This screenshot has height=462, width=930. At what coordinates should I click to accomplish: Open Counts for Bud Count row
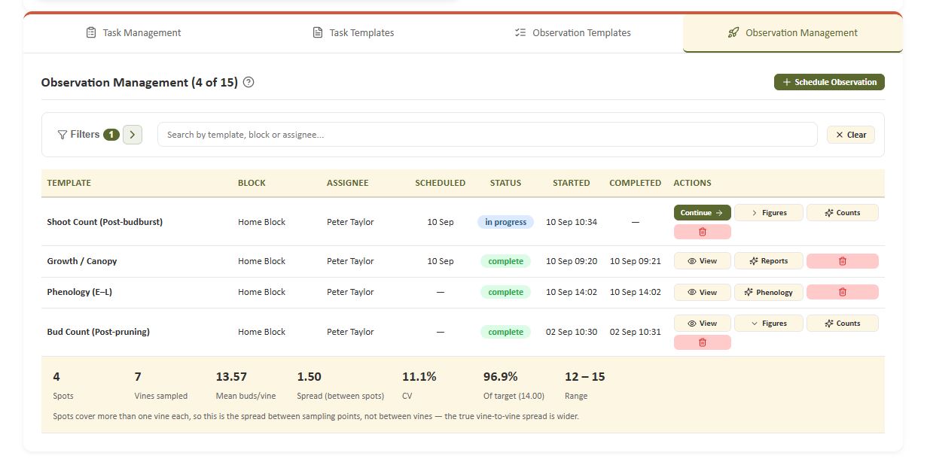point(842,324)
